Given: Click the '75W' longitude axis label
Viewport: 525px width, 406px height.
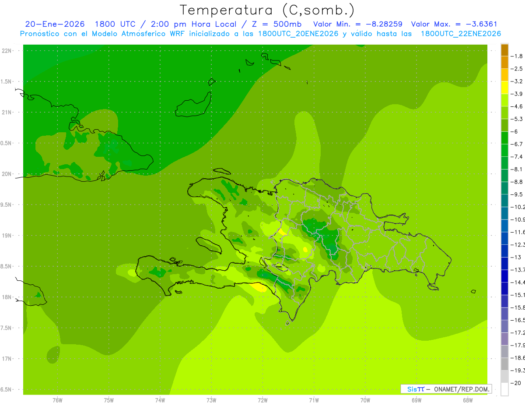Looking at the screenshot, I should [109, 400].
